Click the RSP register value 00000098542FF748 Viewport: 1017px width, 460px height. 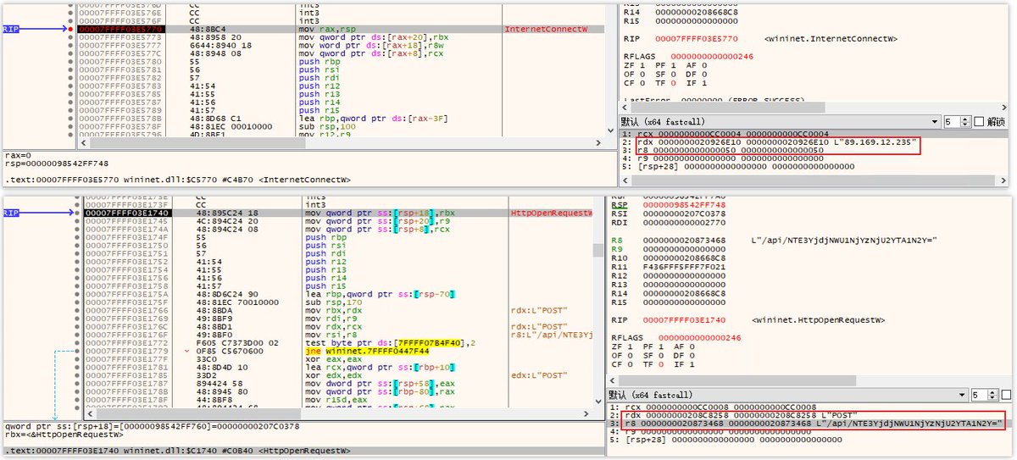coord(685,204)
